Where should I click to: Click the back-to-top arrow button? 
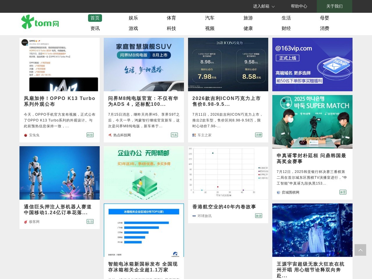[x=360, y=250]
